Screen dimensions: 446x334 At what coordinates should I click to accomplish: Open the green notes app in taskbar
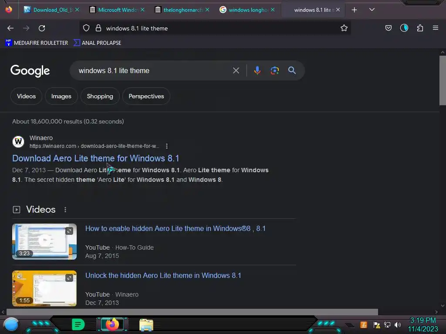coord(78,324)
